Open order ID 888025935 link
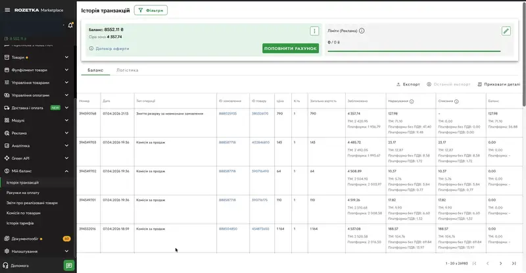Viewport: 526px width, 273px height. coord(227,113)
